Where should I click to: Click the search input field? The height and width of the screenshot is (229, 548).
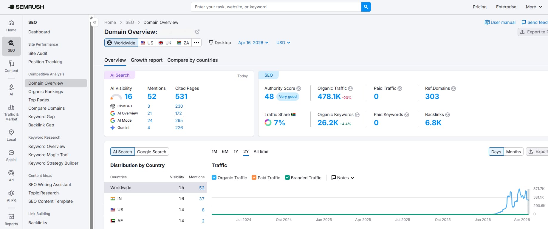(x=276, y=7)
